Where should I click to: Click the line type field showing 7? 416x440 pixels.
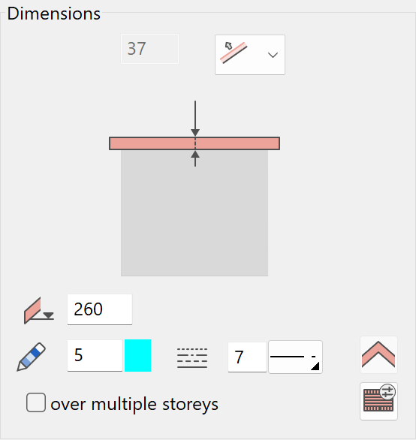point(247,357)
